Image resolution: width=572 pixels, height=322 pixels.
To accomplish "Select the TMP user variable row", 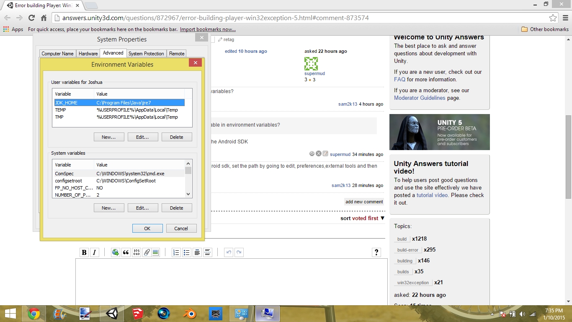I will (119, 117).
